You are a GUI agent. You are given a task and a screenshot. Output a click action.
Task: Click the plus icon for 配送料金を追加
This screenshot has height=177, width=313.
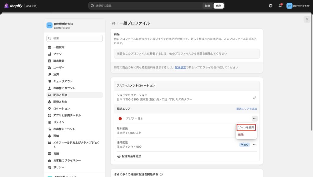click(x=119, y=156)
